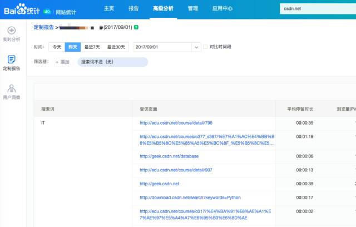The image size is (356, 227).
Task: Click the 00:00:39 duration value
Action: (305, 184)
